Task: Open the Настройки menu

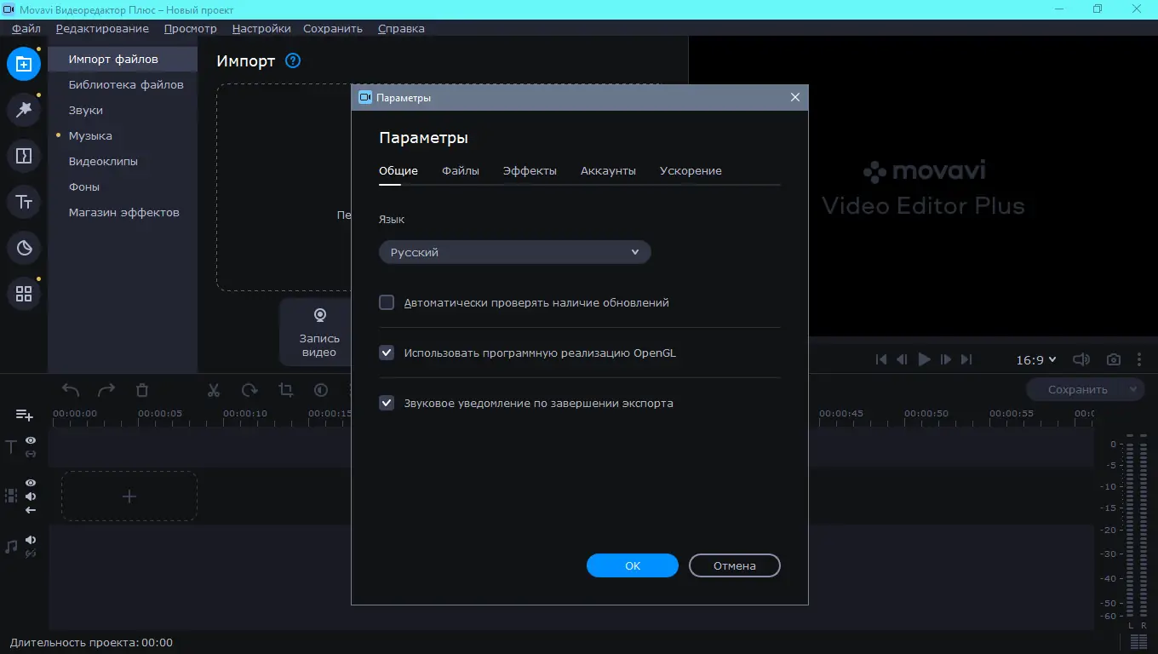Action: point(261,28)
